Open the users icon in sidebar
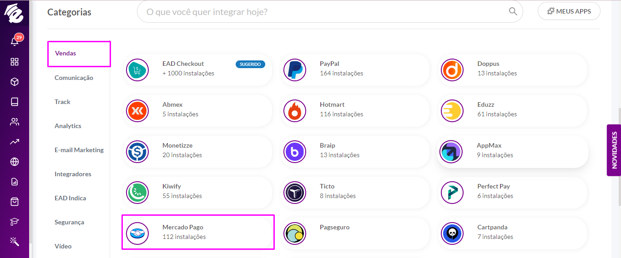The width and height of the screenshot is (621, 258). click(x=15, y=122)
